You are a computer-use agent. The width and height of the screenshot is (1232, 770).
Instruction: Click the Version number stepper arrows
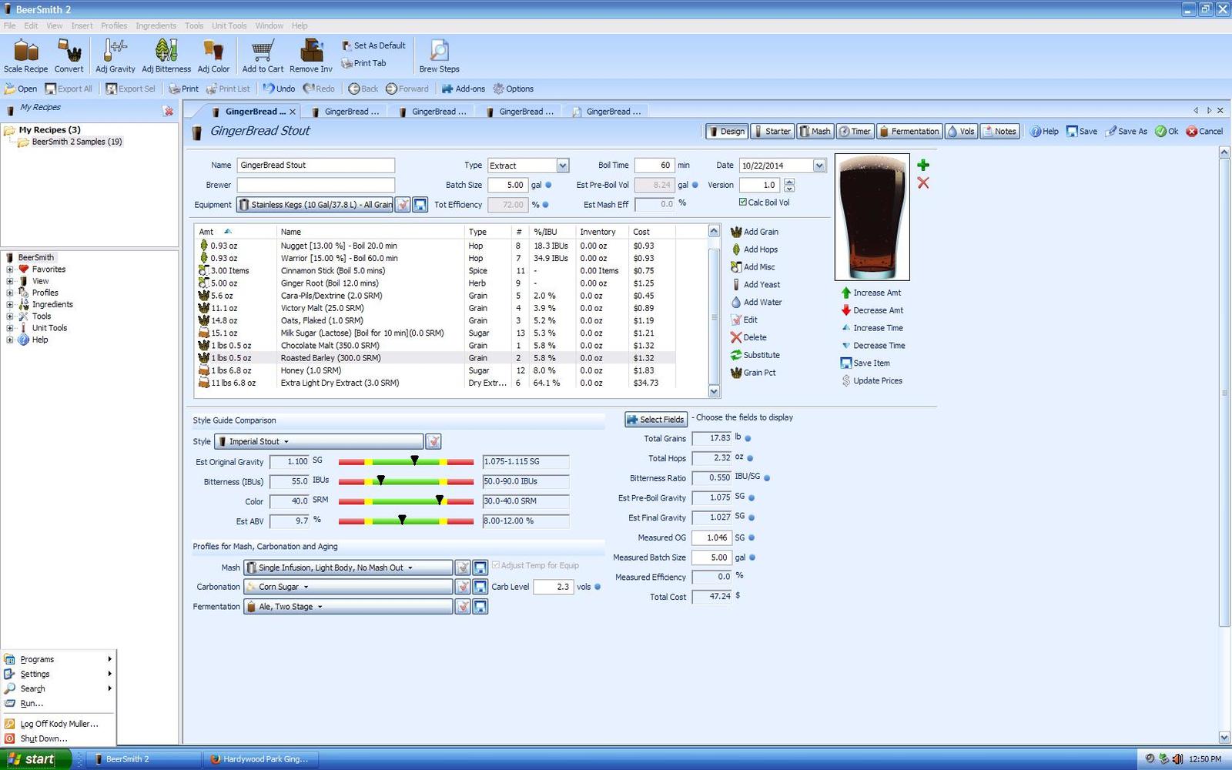click(x=789, y=186)
